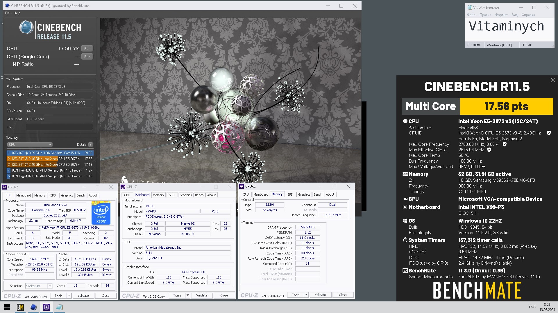Click Close in the first CPU-Z window

pyautogui.click(x=105, y=296)
